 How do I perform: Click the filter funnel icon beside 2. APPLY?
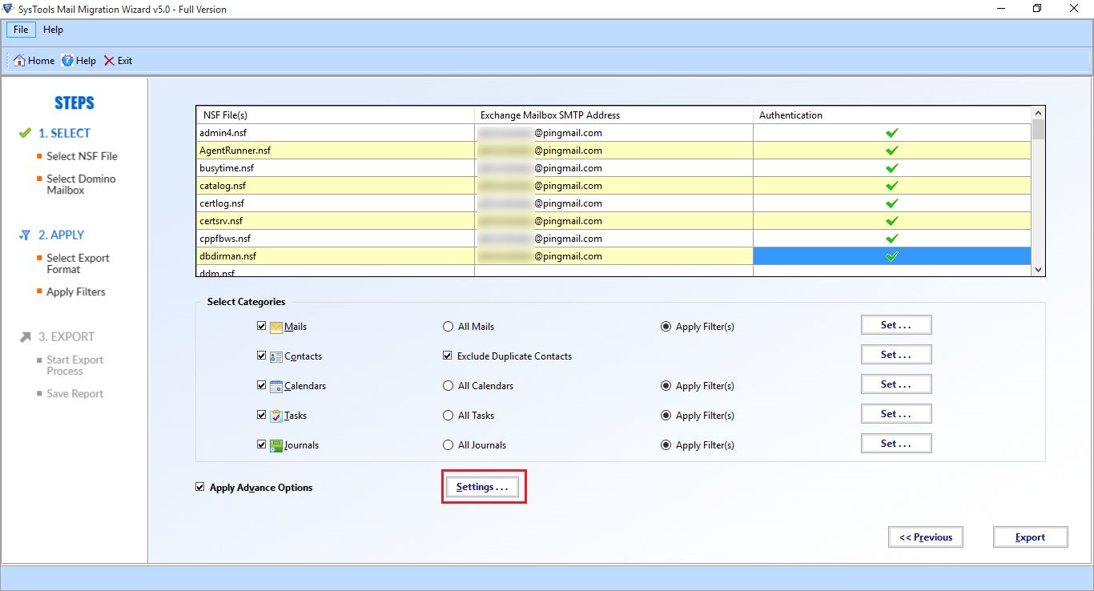tap(25, 235)
